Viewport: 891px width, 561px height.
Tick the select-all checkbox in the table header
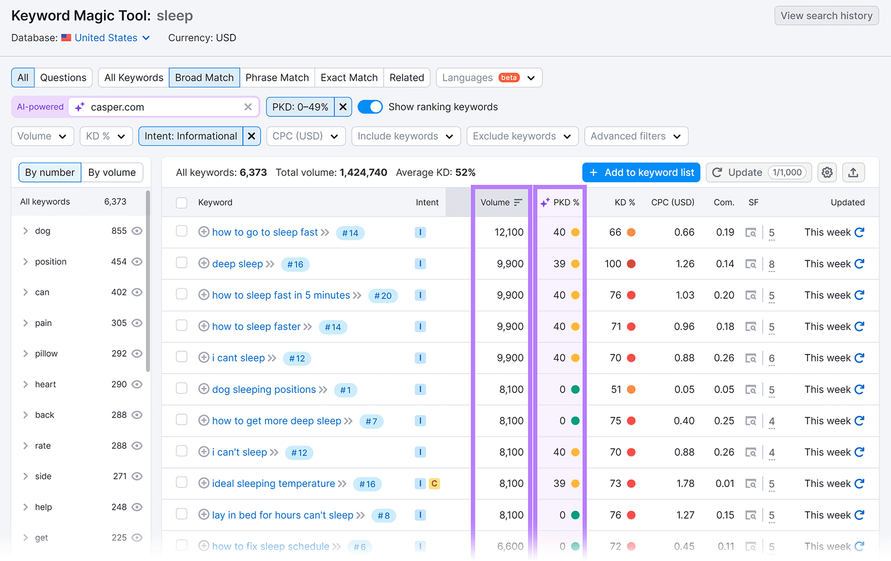182,203
